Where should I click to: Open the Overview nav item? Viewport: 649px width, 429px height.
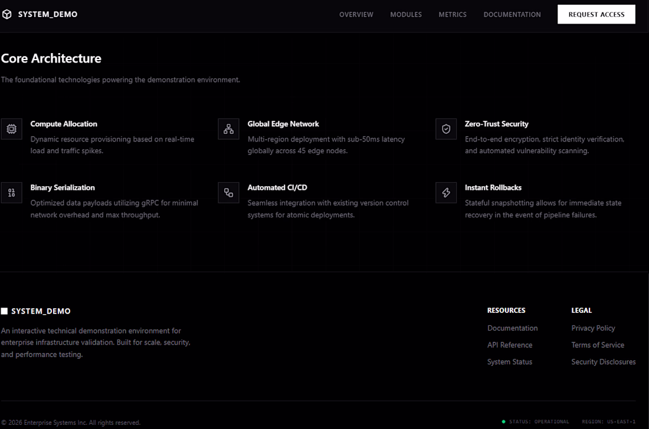click(356, 15)
